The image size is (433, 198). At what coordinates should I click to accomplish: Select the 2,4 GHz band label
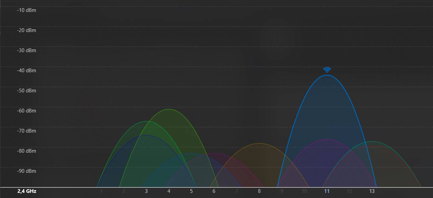[27, 191]
